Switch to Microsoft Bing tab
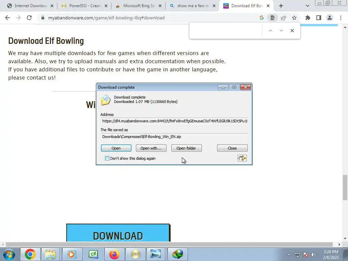 click(139, 6)
